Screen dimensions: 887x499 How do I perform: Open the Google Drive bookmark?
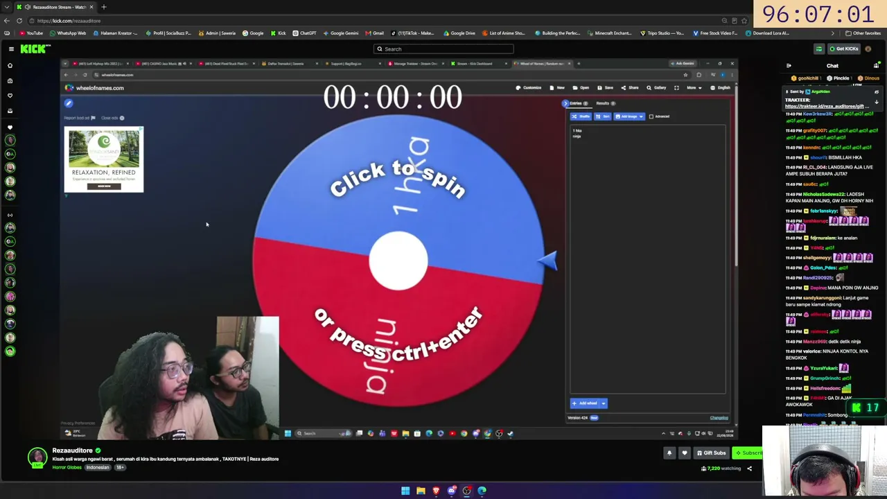pyautogui.click(x=460, y=33)
